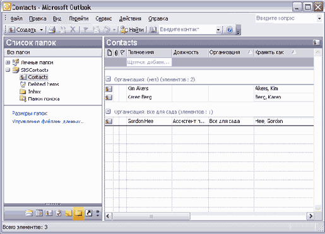Viewport: 325px width, 234px height.
Task: Open the Размеры папок link
Action: point(30,114)
